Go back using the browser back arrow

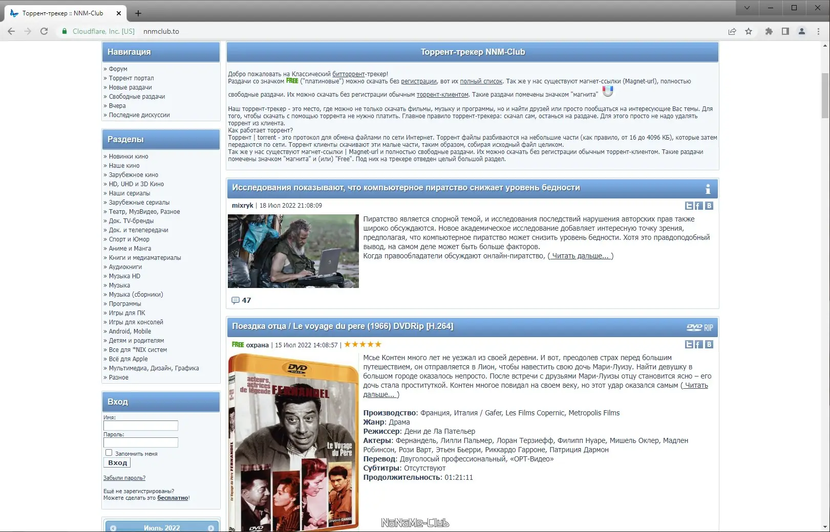11,31
